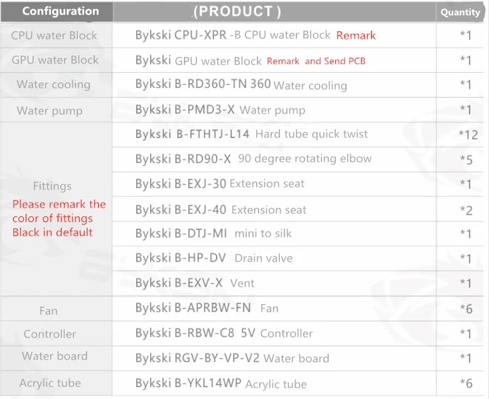Screen dimensions: 489x399
Task: Click the PRODUCT column header
Action: (x=237, y=12)
